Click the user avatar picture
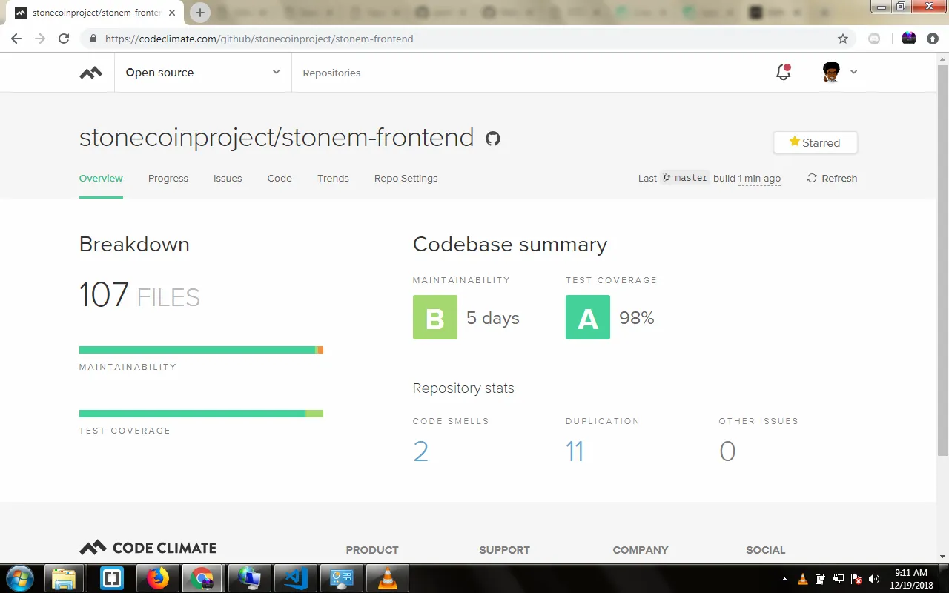949x593 pixels. (x=831, y=72)
